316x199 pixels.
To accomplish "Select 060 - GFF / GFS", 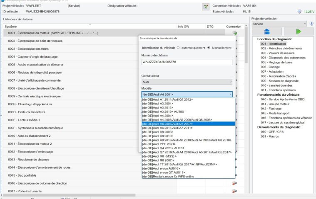I will click(272, 131).
